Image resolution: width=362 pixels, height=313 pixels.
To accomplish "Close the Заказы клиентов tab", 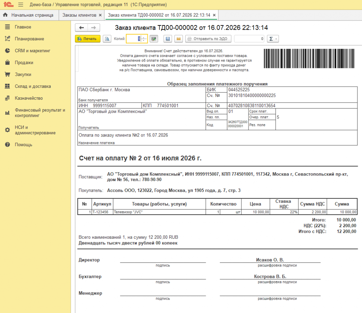I will 100,15.
